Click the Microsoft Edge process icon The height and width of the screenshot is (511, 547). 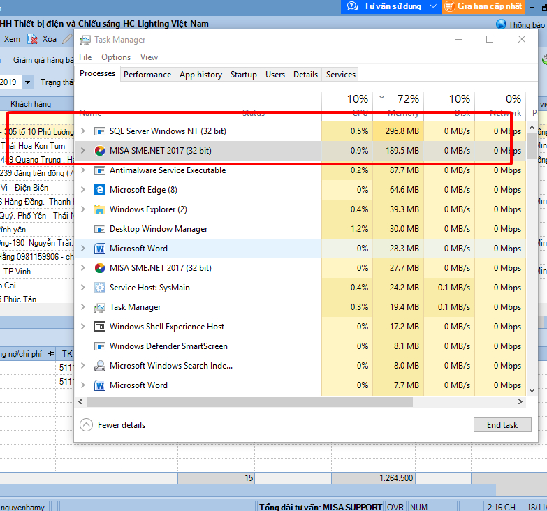[100, 190]
